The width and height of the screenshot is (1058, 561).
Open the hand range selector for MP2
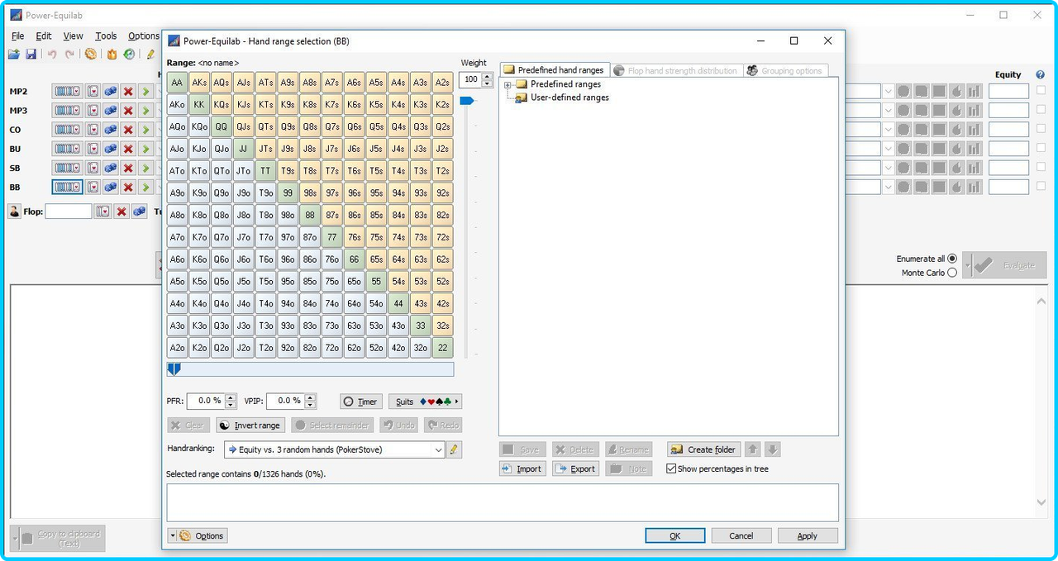click(x=67, y=91)
